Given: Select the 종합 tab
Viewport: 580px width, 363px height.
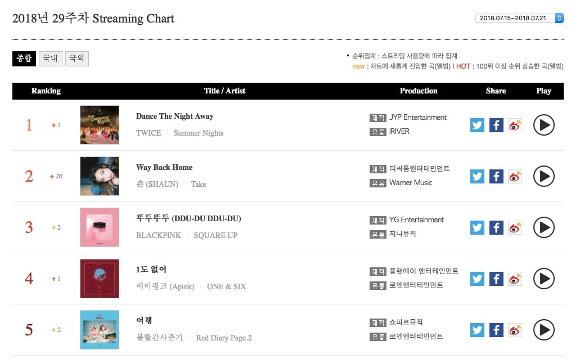Looking at the screenshot, I should [x=24, y=59].
